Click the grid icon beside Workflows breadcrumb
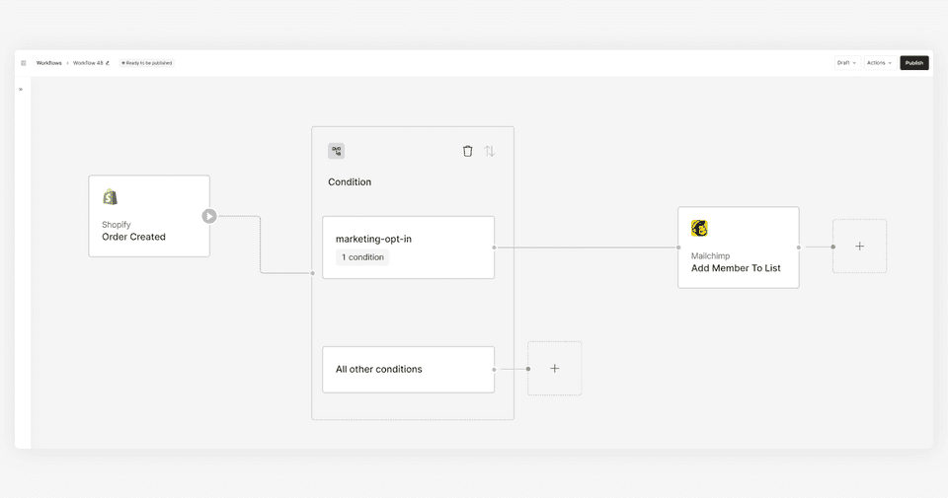Image resolution: width=948 pixels, height=498 pixels. tap(24, 63)
